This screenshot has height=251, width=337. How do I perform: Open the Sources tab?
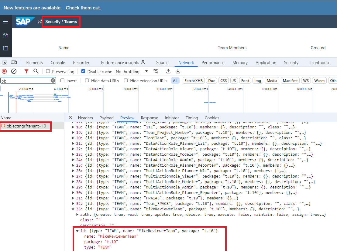pyautogui.click(x=163, y=63)
